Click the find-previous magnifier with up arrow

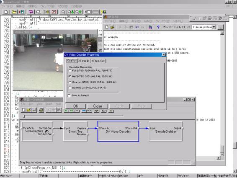pos(79,12)
